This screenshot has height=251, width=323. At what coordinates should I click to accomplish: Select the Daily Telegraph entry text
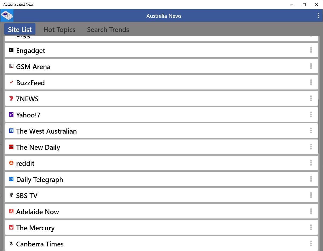(x=40, y=180)
